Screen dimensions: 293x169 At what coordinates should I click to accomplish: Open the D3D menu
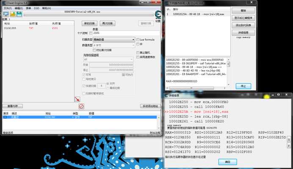(36, 8)
